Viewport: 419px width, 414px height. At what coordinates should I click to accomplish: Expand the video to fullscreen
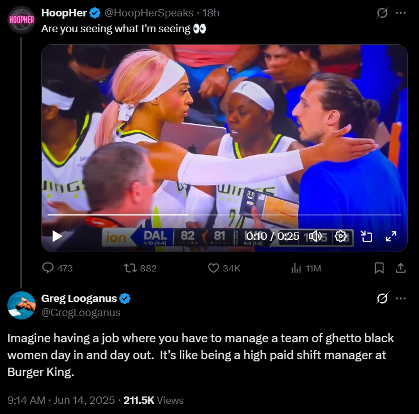[x=391, y=236]
